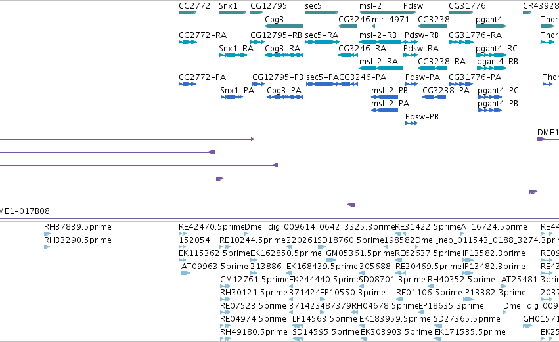Open transcript sec5-RA
The width and height of the screenshot is (559, 342).
coord(322,42)
